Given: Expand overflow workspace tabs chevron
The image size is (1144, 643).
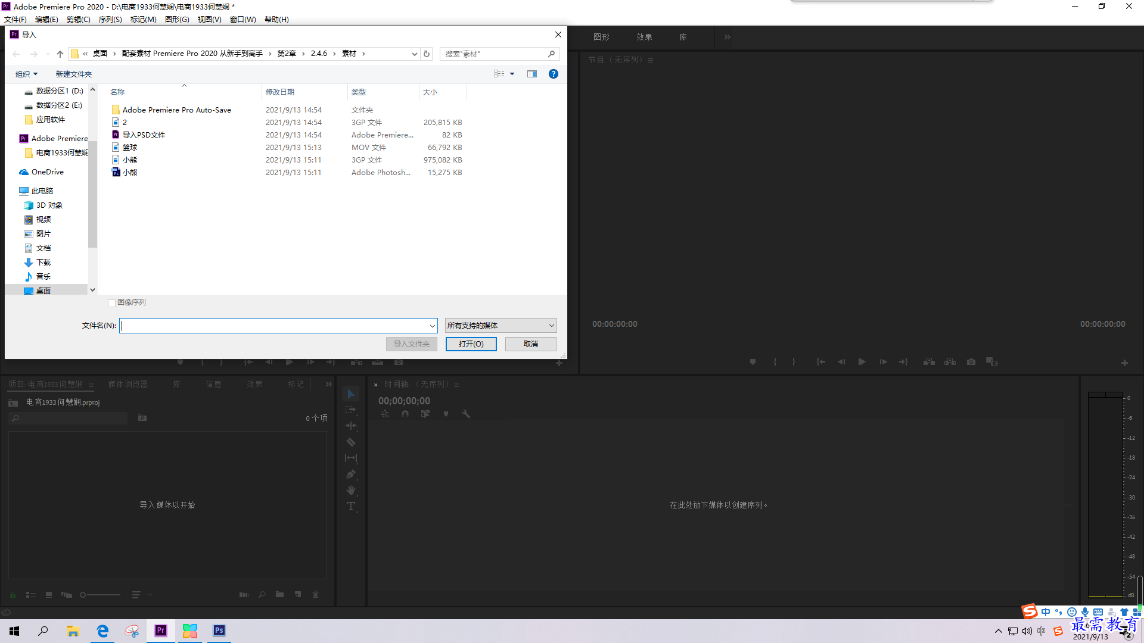Looking at the screenshot, I should [727, 37].
